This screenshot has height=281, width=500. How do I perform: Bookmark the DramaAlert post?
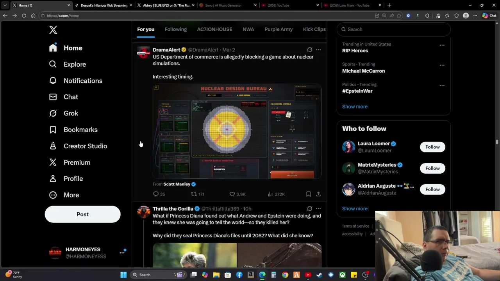pos(308,194)
